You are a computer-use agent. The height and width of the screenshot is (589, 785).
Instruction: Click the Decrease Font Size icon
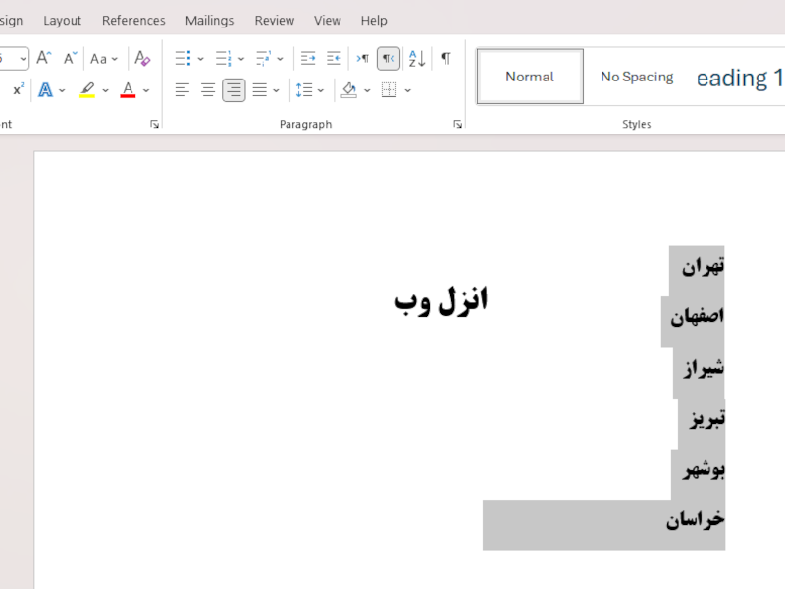[70, 58]
